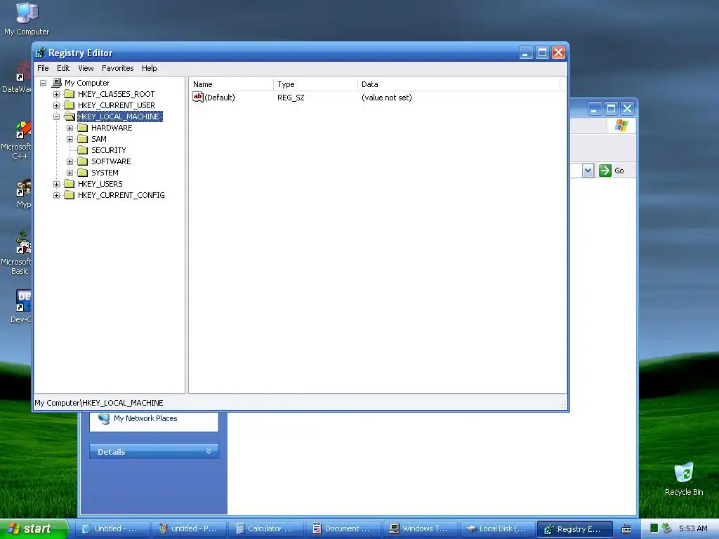The height and width of the screenshot is (539, 719).
Task: Expand HKEY_CURRENT_USER key
Action: 56,105
